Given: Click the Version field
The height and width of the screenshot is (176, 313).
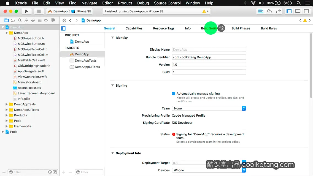Looking at the screenshot, I should pos(209,65).
